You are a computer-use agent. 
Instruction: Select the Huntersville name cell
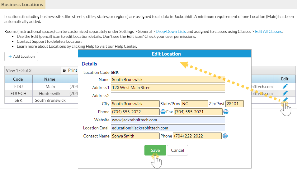click(50, 93)
